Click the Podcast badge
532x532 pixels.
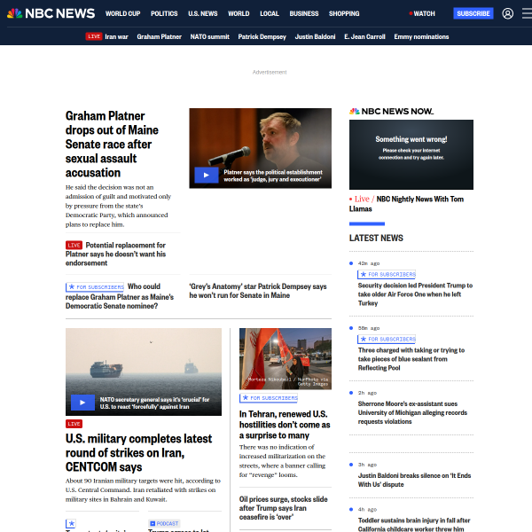coord(164,523)
